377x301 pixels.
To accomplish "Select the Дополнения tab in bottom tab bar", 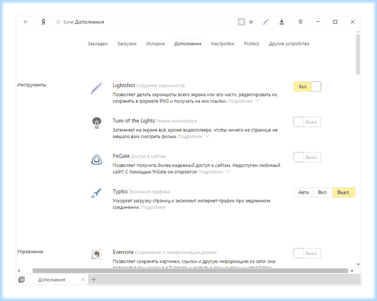I will [x=52, y=280].
